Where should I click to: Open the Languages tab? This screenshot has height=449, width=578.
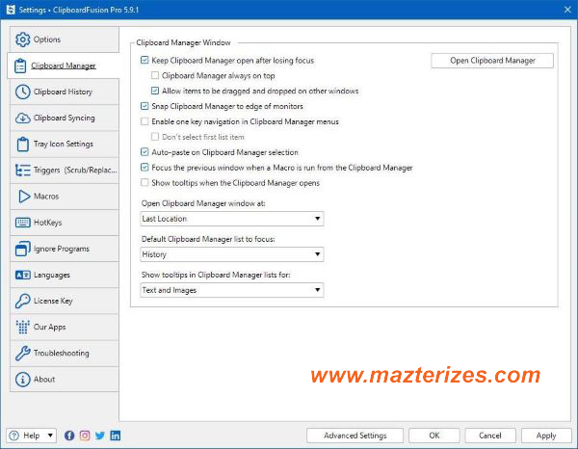click(65, 275)
